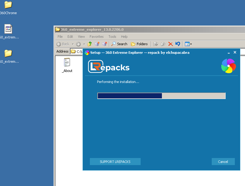Click the Explorer window title bar folder icon
This screenshot has height=186, width=245.
58,29
